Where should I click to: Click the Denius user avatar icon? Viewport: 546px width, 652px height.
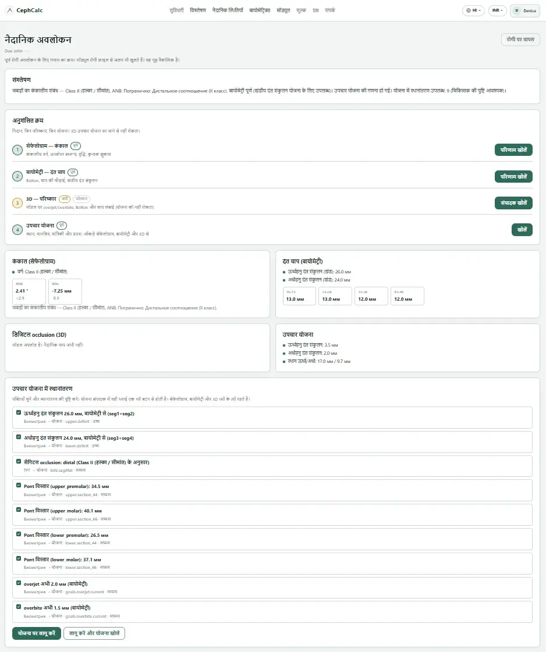tap(517, 10)
